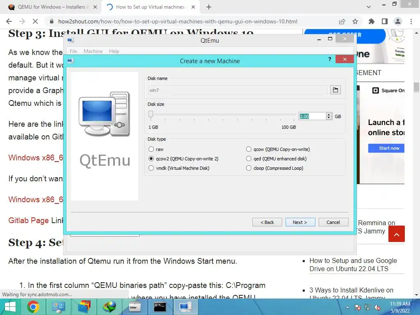
Task: Open Windows Start button
Action: pyautogui.click(x=10, y=307)
